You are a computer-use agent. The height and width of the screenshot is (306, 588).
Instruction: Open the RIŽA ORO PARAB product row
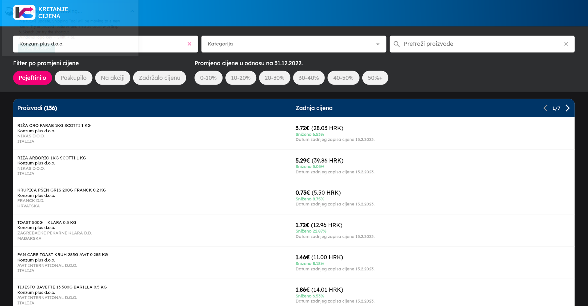tap(54, 126)
